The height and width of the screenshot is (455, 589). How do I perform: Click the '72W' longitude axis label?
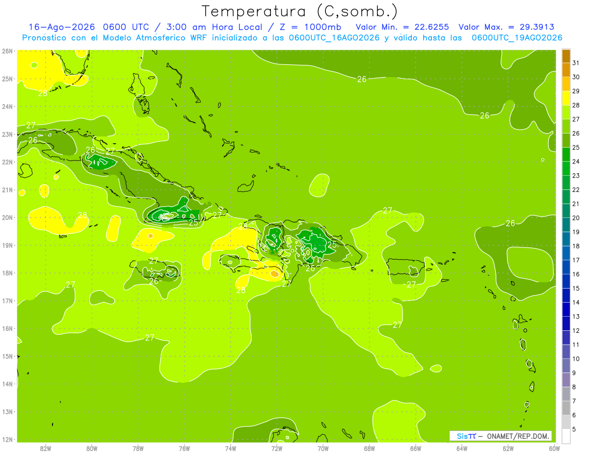pyautogui.click(x=277, y=448)
